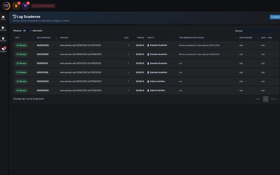The height and width of the screenshot is (175, 280).
Task: Click user icon beside Daniele Scattolin in 26/02/2026 row
Action: click(148, 45)
